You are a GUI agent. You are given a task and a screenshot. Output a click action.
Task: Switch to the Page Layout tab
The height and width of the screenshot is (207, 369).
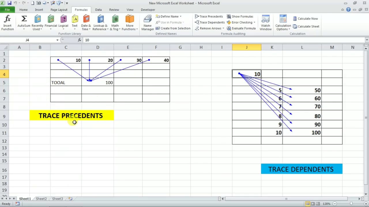click(59, 9)
